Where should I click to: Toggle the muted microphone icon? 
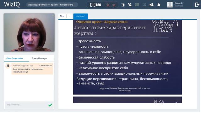click(107, 5)
